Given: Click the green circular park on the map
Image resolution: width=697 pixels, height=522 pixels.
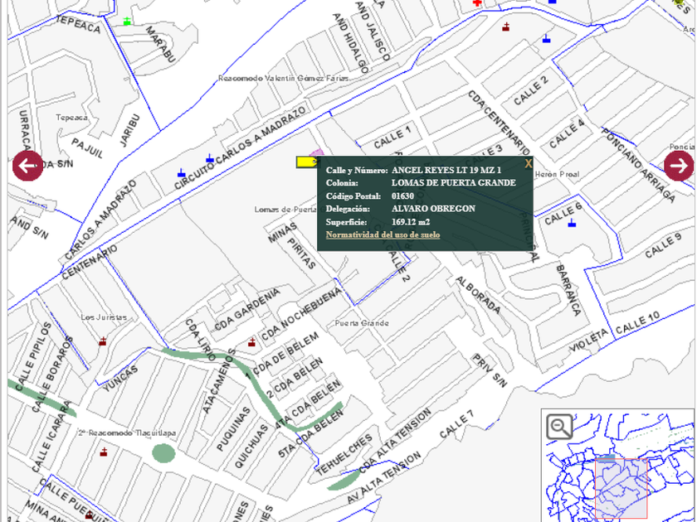Looking at the screenshot, I should [163, 453].
